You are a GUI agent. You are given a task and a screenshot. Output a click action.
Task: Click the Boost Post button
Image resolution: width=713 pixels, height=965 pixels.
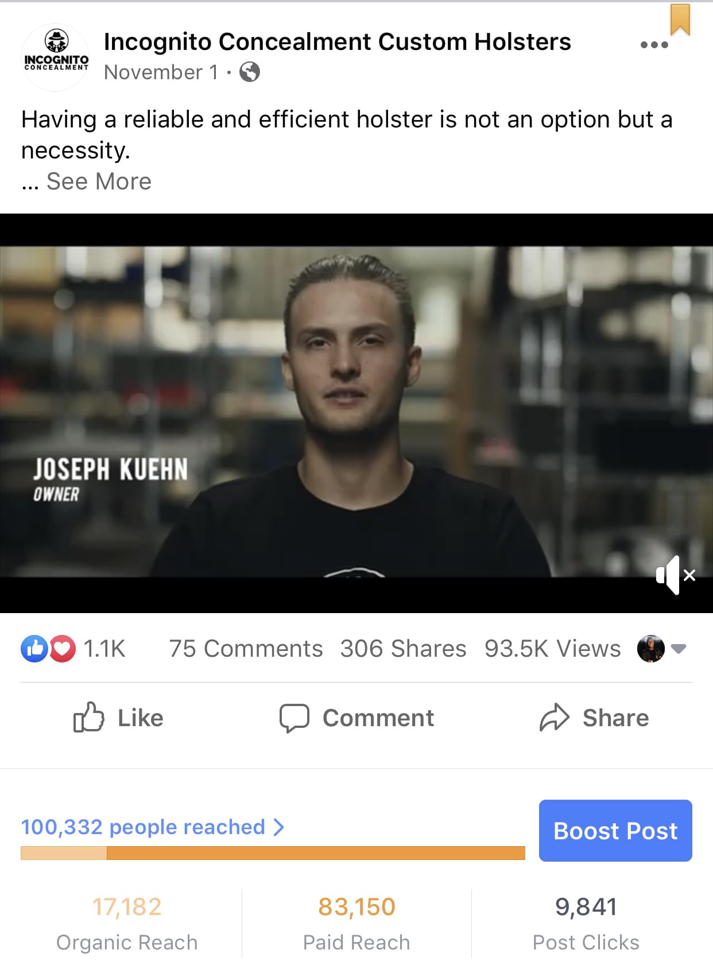(615, 830)
